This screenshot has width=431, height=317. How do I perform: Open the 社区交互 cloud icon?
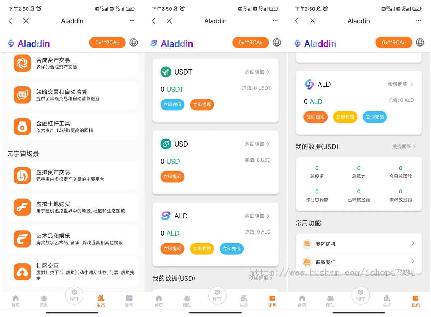(22, 272)
